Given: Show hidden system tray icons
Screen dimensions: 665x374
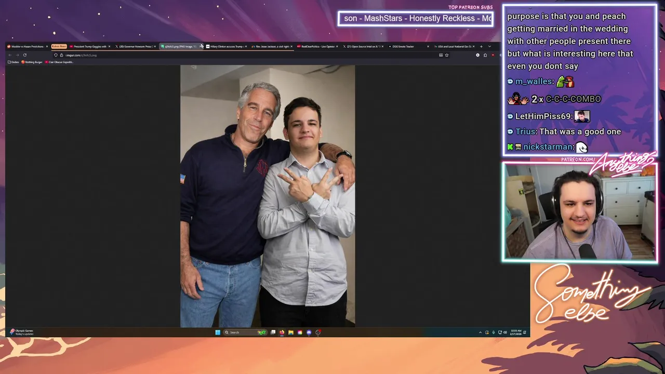Looking at the screenshot, I should [480, 332].
